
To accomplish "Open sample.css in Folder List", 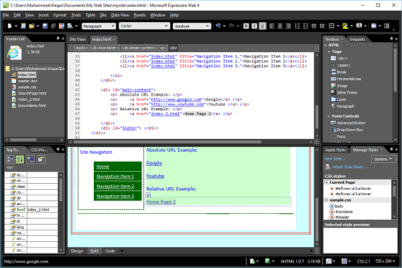I will click(x=27, y=87).
